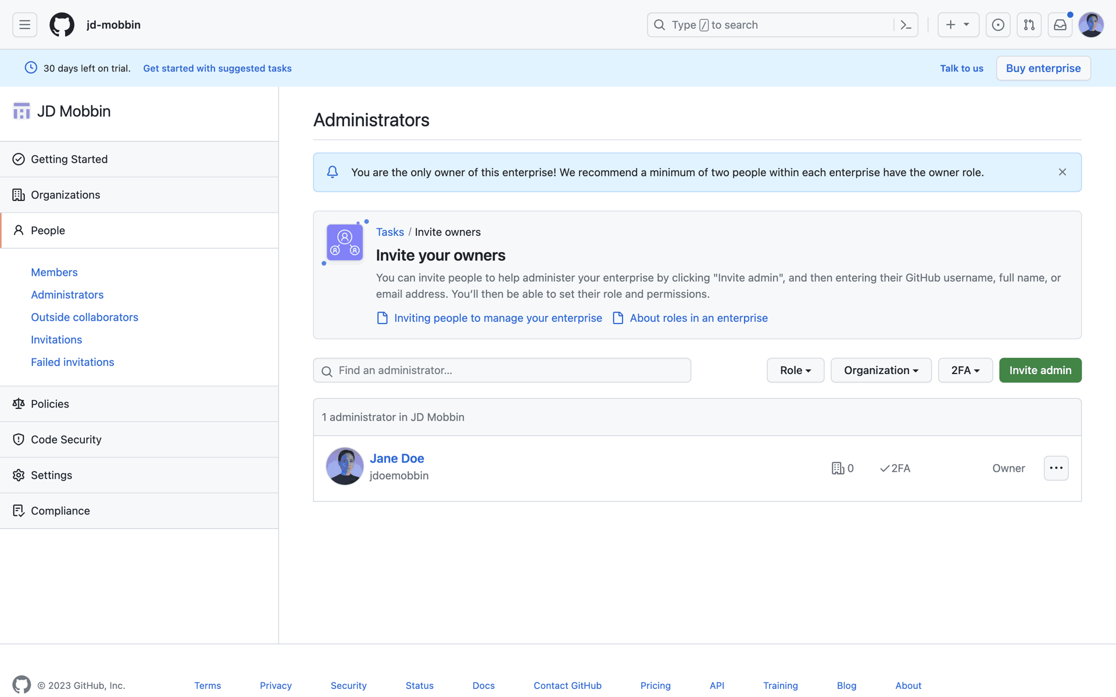The width and height of the screenshot is (1116, 697).
Task: Click the GitHub Octocat logo in header
Action: [x=62, y=25]
